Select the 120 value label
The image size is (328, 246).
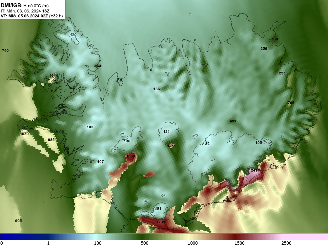73,35
